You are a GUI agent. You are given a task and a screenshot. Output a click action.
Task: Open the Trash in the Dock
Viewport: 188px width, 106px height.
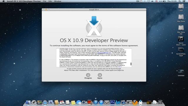pyautogui.click(x=160, y=102)
